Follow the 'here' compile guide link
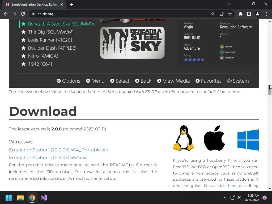This screenshot has width=272, height=204. click(x=232, y=186)
